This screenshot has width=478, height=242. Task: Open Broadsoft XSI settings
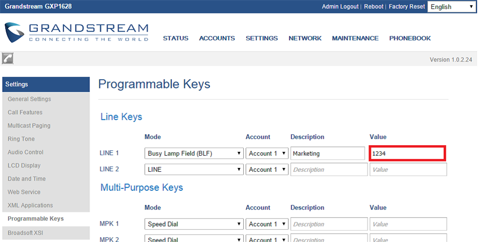(x=25, y=233)
